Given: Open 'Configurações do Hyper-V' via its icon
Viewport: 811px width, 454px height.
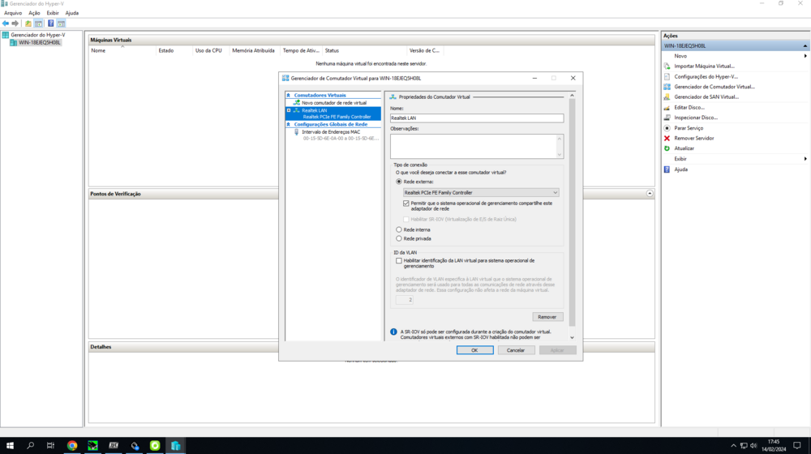Looking at the screenshot, I should (x=667, y=77).
